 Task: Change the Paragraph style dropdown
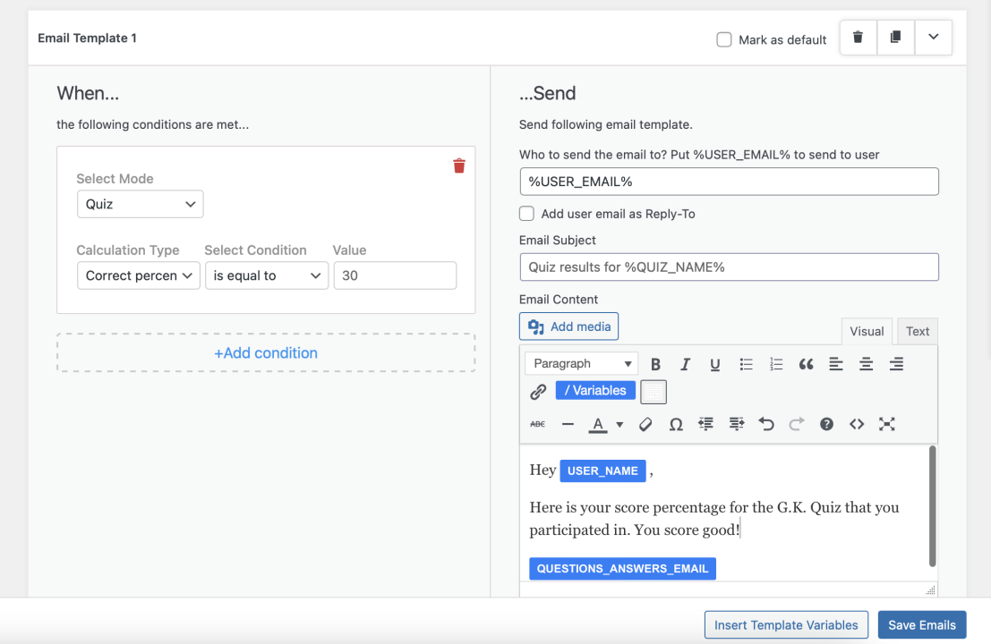pyautogui.click(x=581, y=363)
